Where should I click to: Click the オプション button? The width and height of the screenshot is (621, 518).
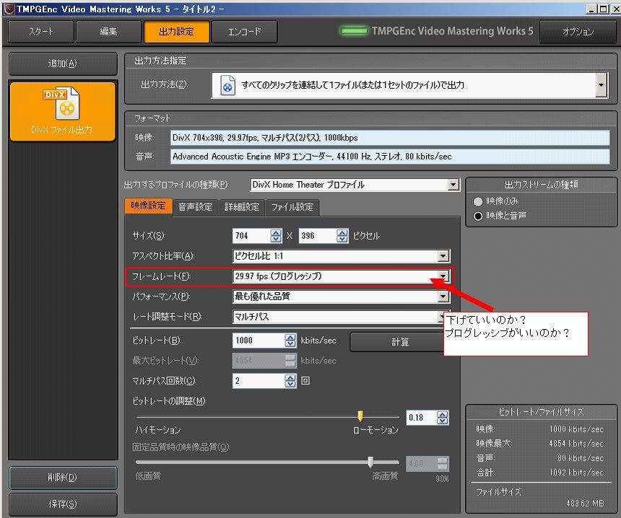point(578,32)
